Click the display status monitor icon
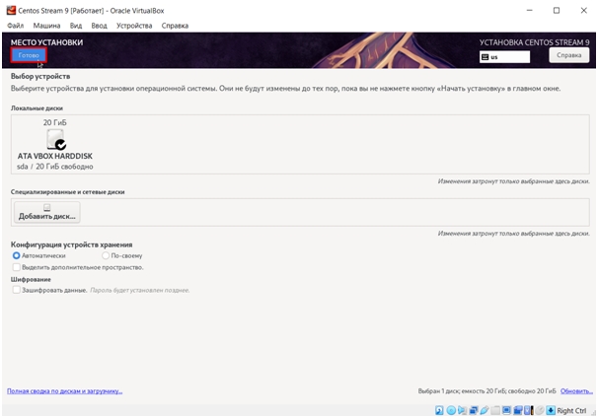The height and width of the screenshot is (418, 598). (507, 410)
